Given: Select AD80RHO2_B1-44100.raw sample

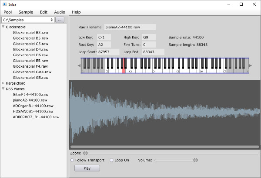Looking at the screenshot, I should [36, 117].
